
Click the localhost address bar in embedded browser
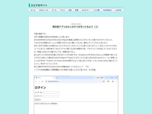(x=75, y=81)
